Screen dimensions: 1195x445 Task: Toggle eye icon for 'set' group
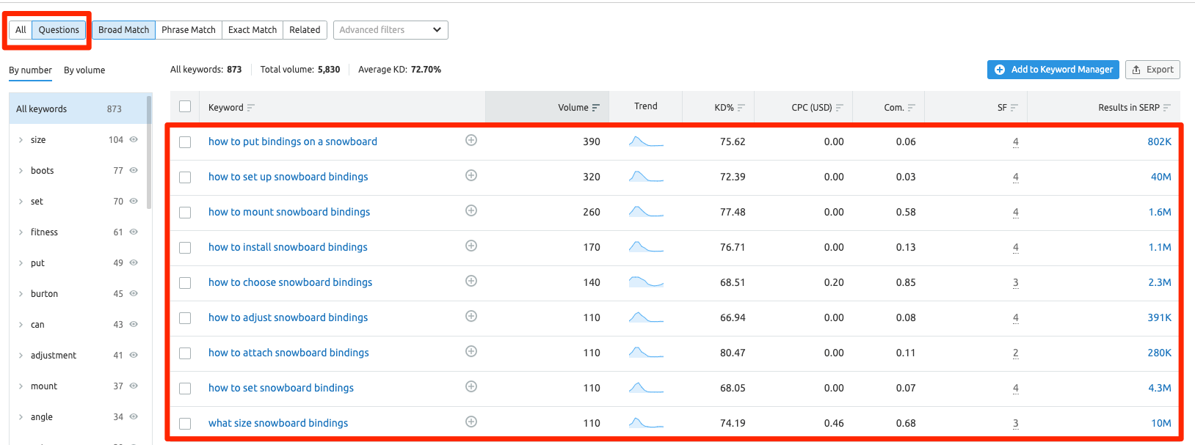tap(134, 201)
